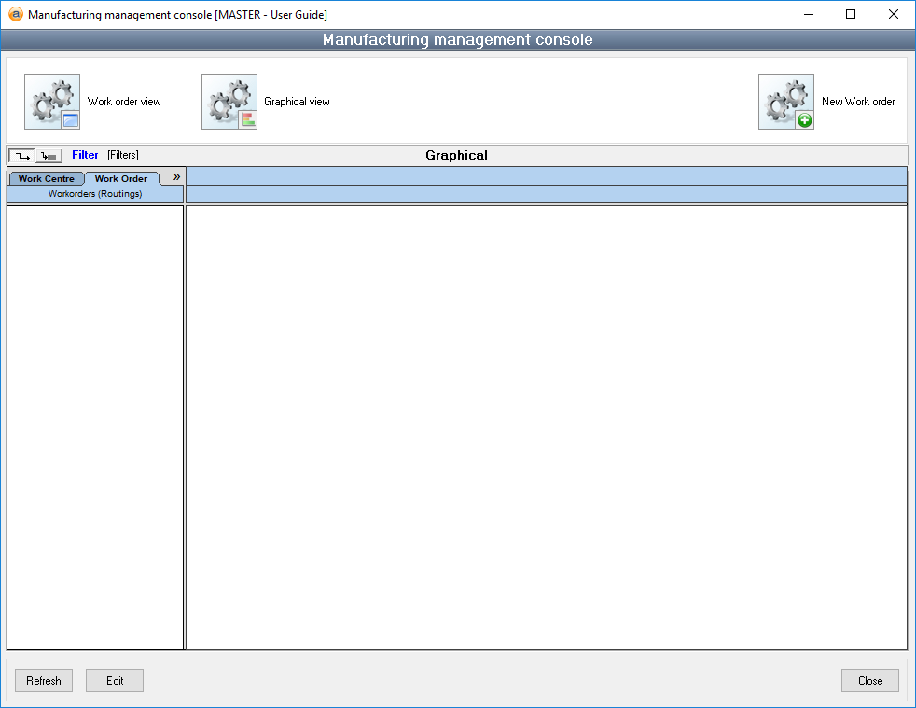
Task: Expand the panel with double chevron
Action: [x=176, y=176]
